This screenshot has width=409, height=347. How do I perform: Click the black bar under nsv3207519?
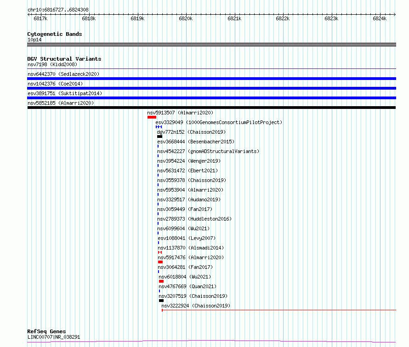click(x=161, y=301)
